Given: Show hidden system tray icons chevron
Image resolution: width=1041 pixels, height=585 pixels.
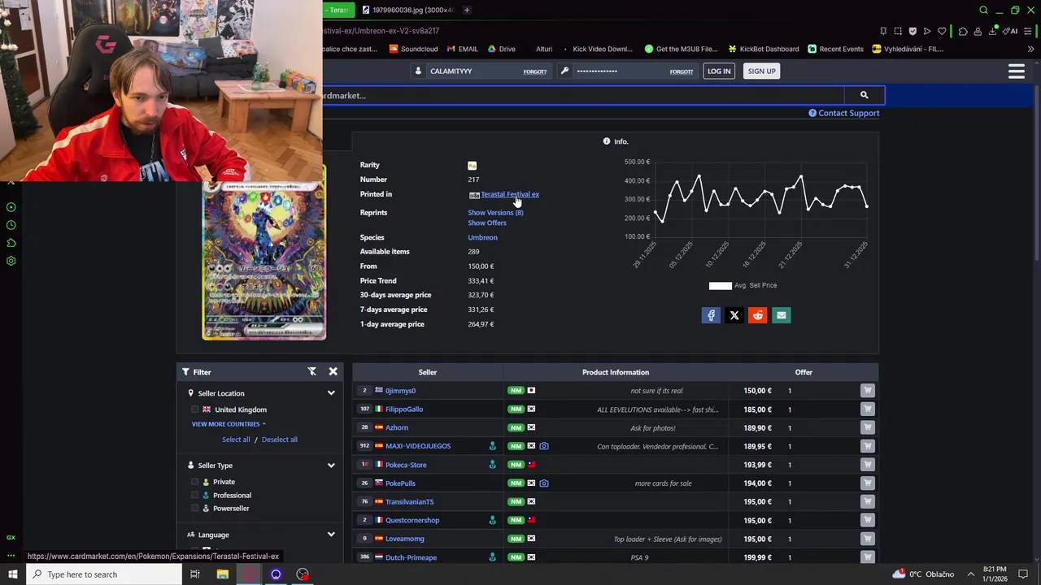Looking at the screenshot, I should click(970, 574).
